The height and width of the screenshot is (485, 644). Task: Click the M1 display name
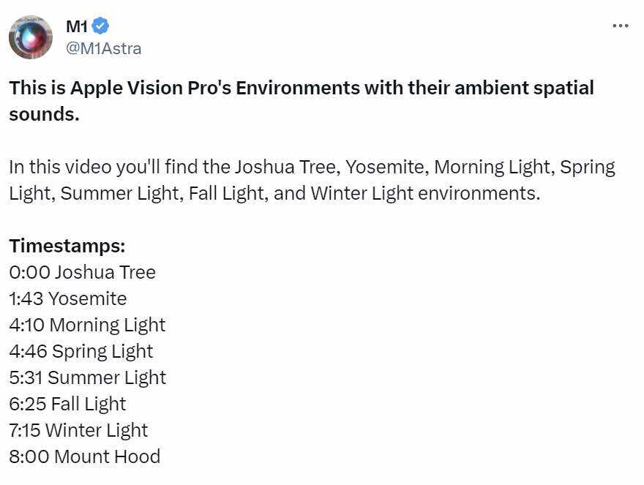point(77,27)
